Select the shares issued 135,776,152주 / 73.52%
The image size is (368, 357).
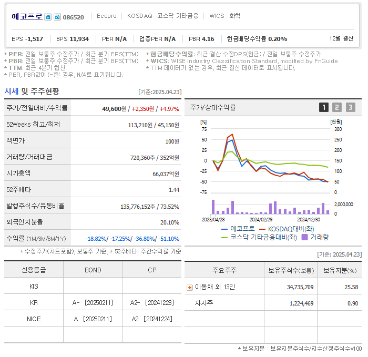[150, 207]
